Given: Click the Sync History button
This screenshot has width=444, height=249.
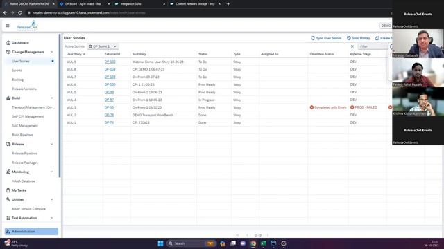Looking at the screenshot, I should click(x=359, y=38).
